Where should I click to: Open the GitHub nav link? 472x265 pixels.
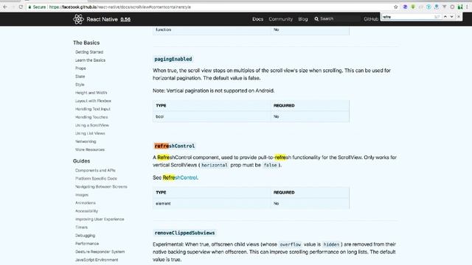371,19
